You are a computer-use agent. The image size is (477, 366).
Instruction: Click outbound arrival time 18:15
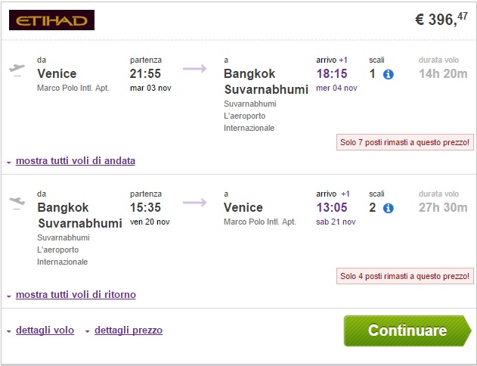(332, 73)
